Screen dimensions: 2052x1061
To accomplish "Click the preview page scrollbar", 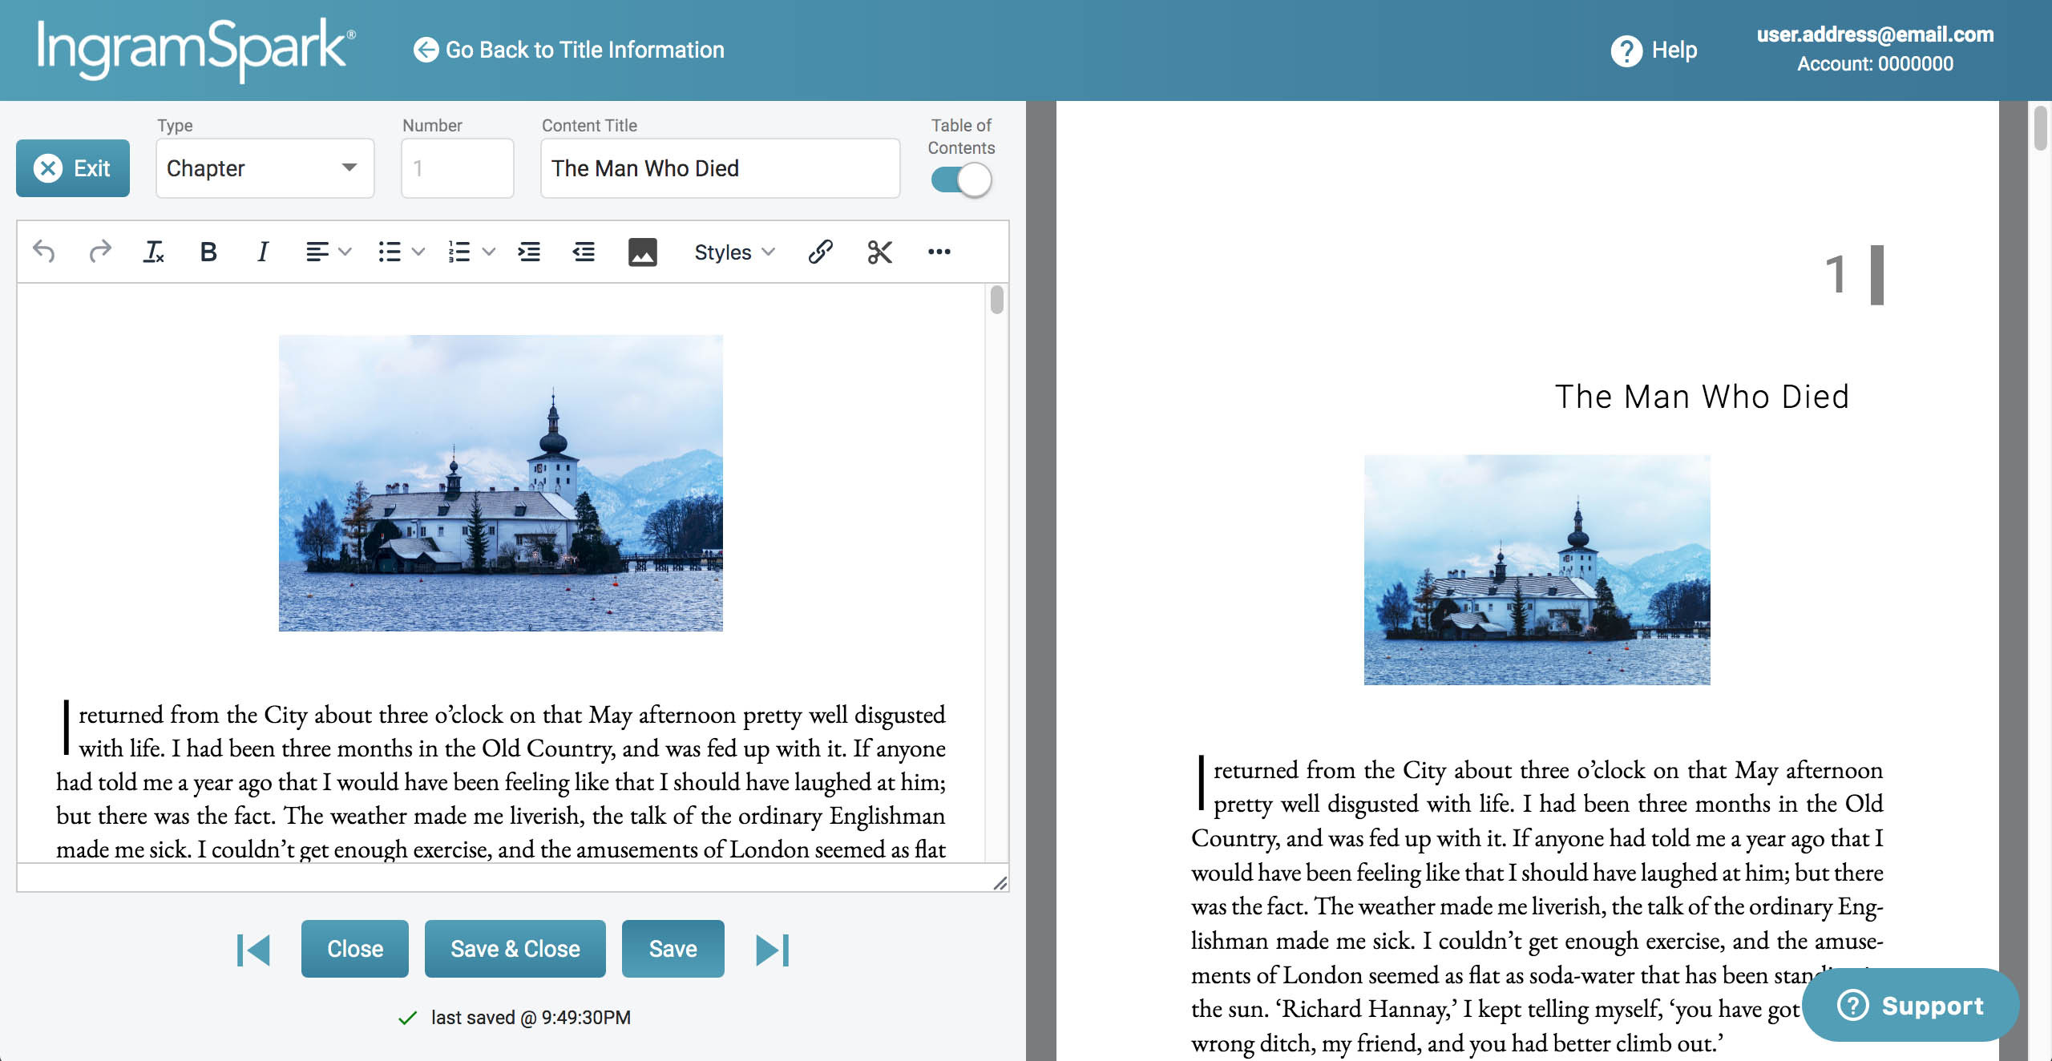I will 2041,128.
